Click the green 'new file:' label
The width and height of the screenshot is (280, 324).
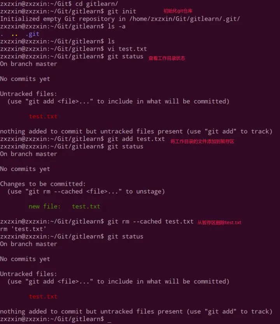point(45,206)
